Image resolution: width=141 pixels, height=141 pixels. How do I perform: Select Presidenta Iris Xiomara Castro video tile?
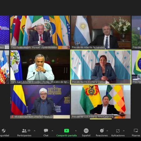pyautogui.click(x=101, y=67)
